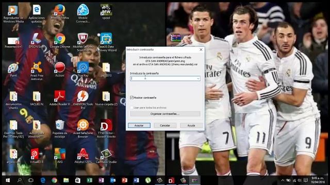Launch McAfee Security Scan Plus
The width and height of the screenshot is (330, 185).
pyautogui.click(x=83, y=42)
